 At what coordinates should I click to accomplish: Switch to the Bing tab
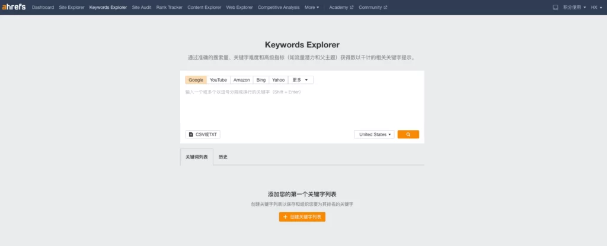point(261,80)
